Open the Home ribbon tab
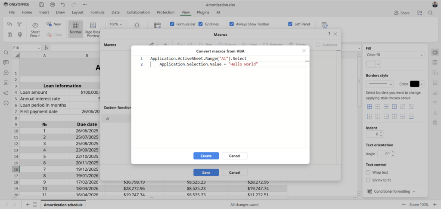The height and width of the screenshot is (209, 441). click(x=27, y=12)
